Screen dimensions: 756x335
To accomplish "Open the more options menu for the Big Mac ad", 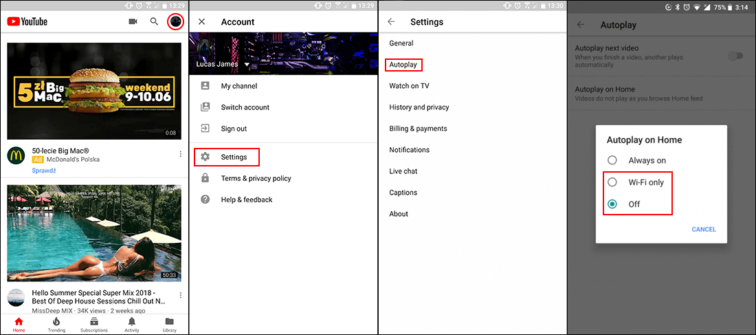I will tap(180, 154).
